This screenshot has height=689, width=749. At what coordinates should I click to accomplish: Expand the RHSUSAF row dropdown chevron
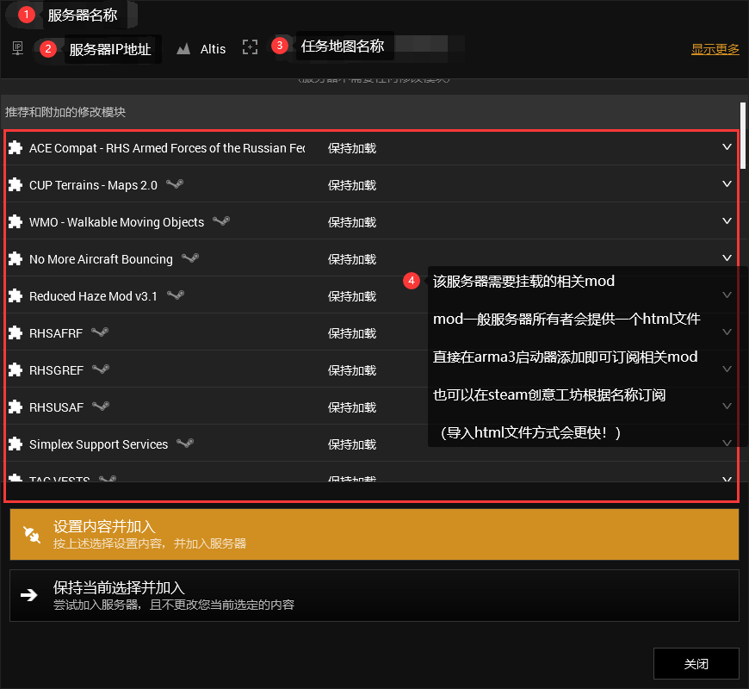[727, 407]
